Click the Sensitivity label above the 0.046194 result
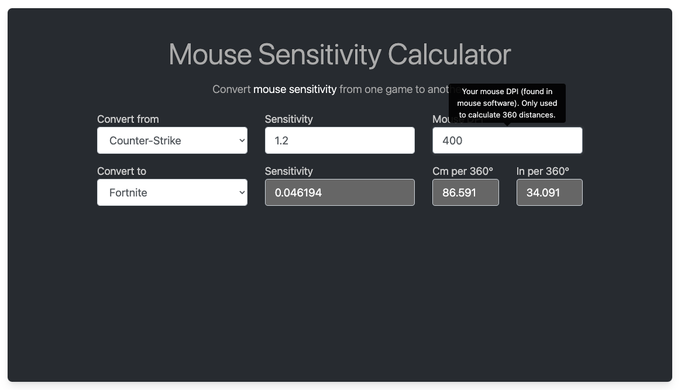This screenshot has width=681, height=390. [x=288, y=171]
